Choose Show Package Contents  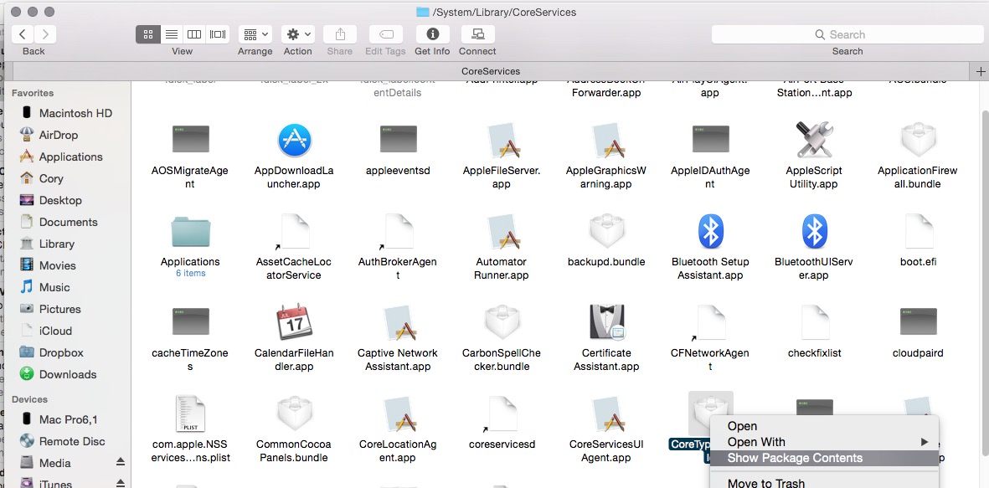[824, 459]
